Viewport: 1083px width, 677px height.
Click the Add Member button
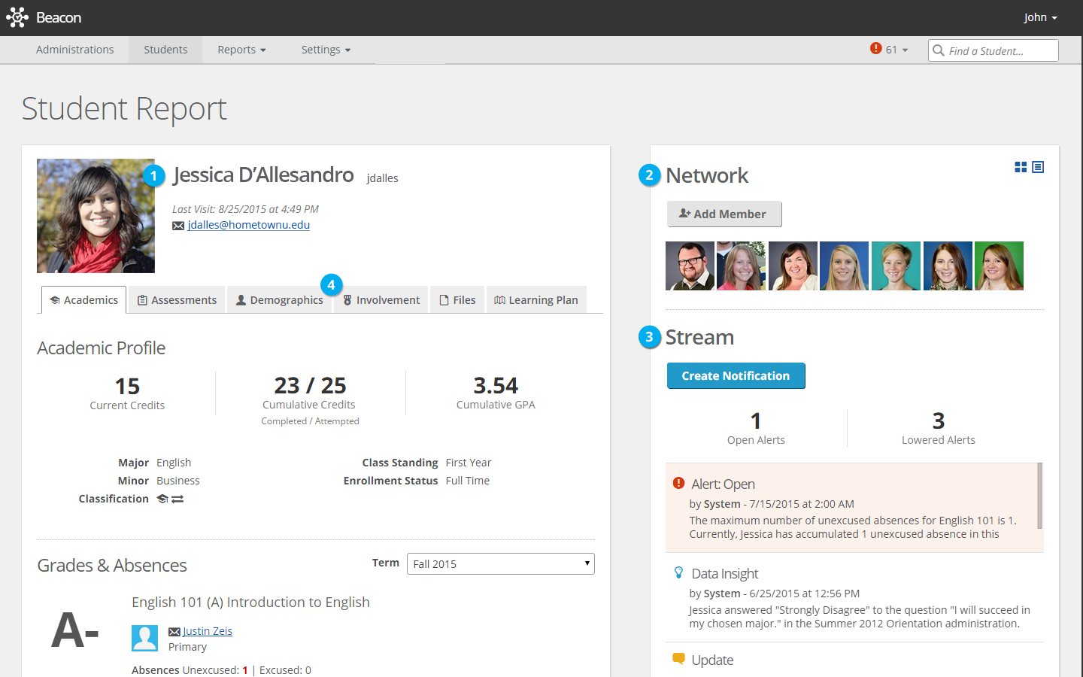(x=724, y=214)
